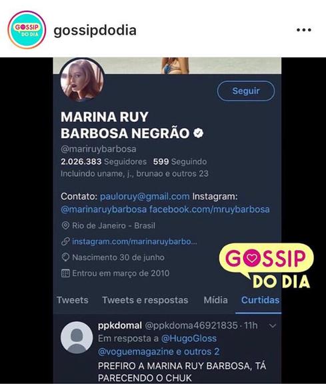326x384 pixels.
Task: Click the location pin icon next to Rio de Janeiro
Action: [x=65, y=225]
